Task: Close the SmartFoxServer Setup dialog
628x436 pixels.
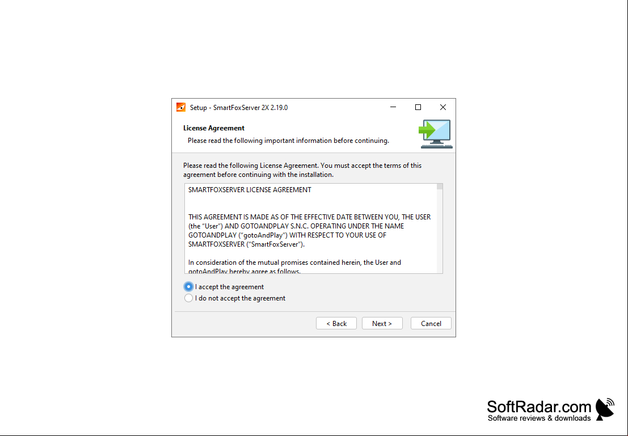Action: point(442,107)
